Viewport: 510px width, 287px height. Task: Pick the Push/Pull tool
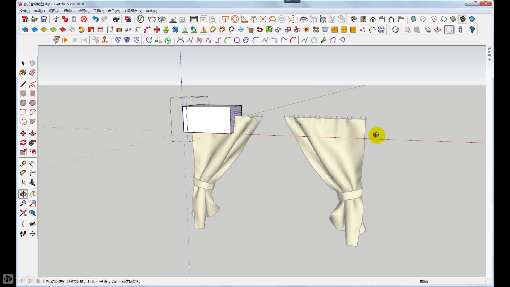click(x=32, y=133)
